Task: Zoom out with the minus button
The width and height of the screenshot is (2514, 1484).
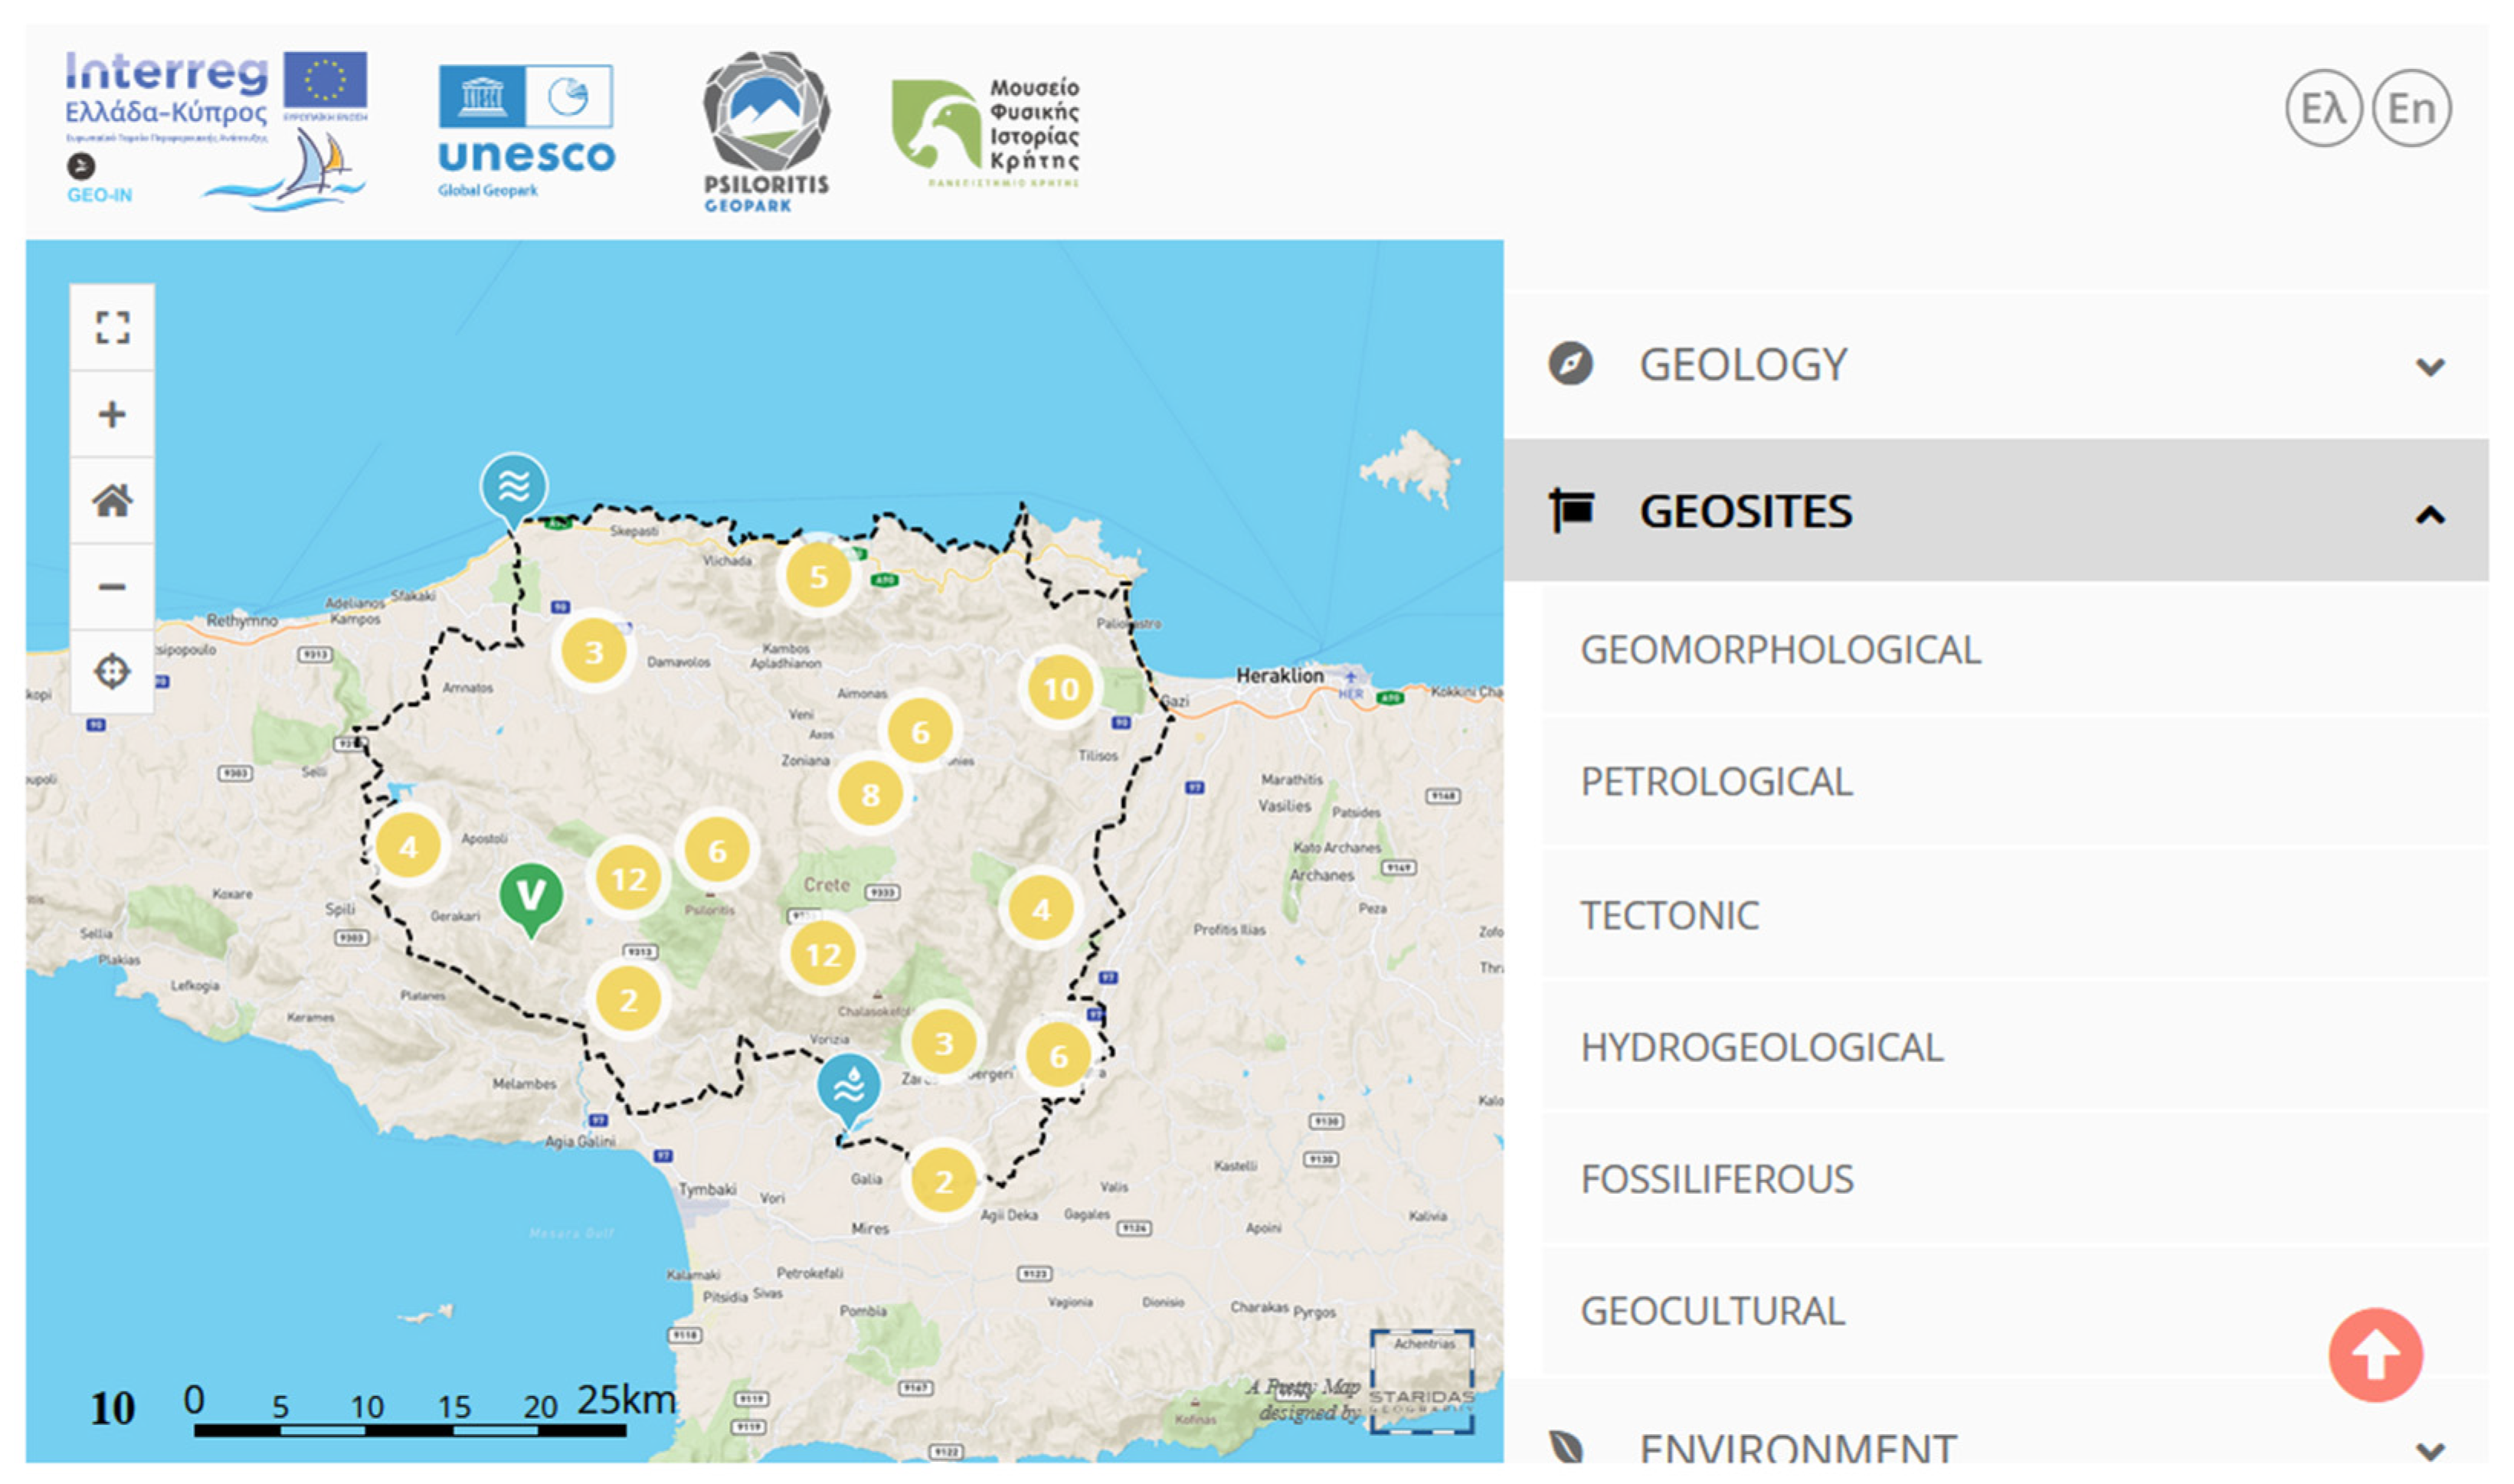Action: pyautogui.click(x=112, y=587)
